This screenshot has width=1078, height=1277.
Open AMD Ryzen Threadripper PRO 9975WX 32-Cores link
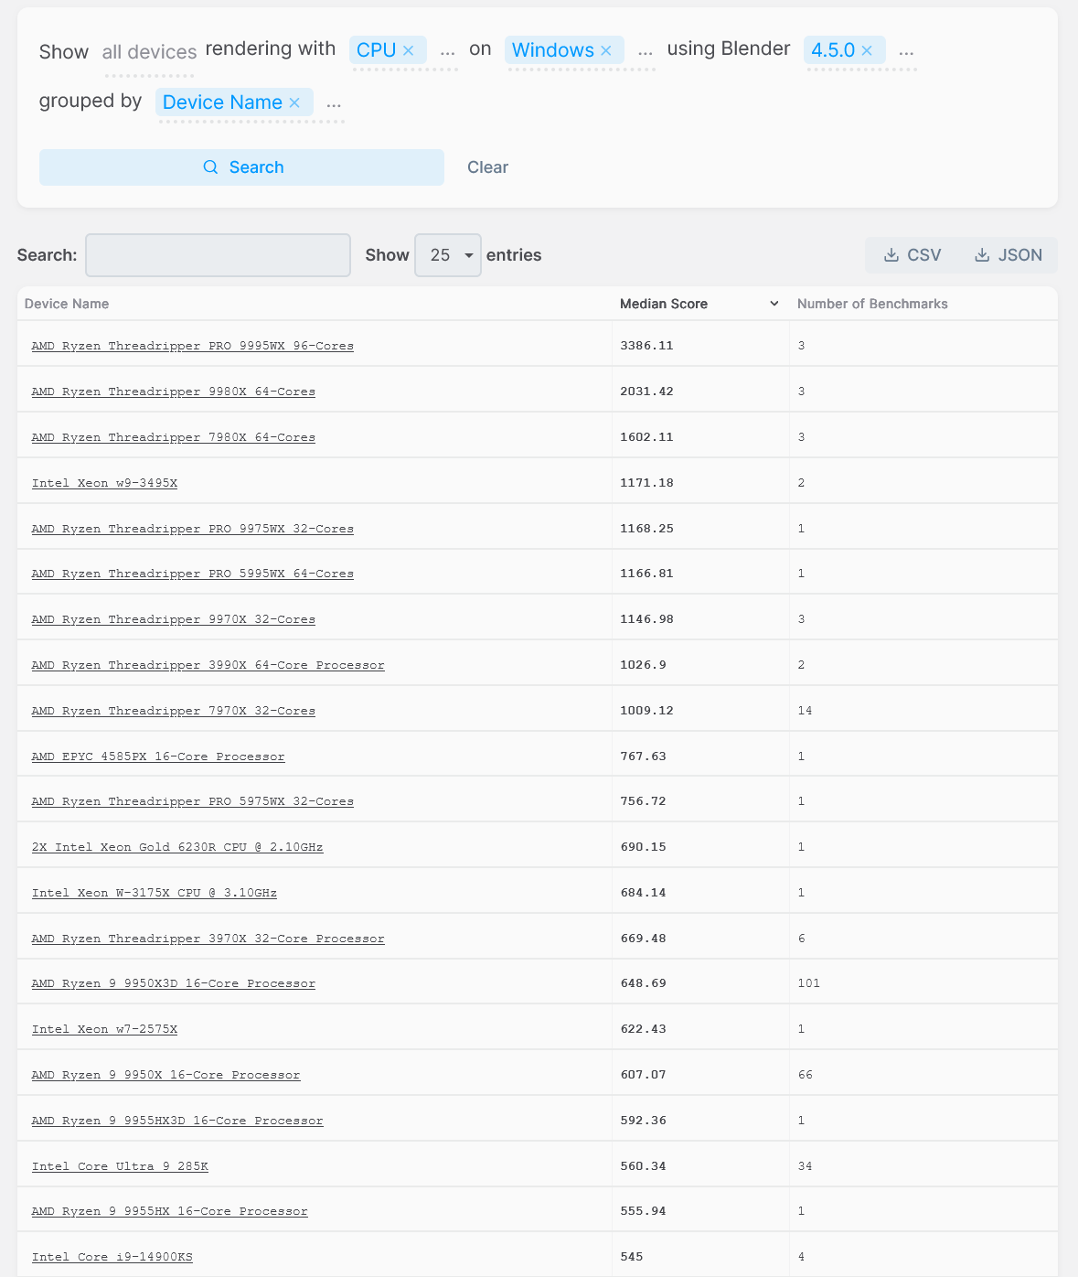coord(193,529)
